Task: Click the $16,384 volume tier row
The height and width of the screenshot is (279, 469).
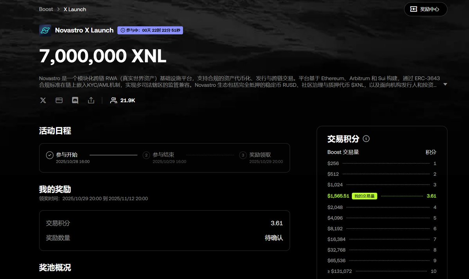Action: [382, 239]
